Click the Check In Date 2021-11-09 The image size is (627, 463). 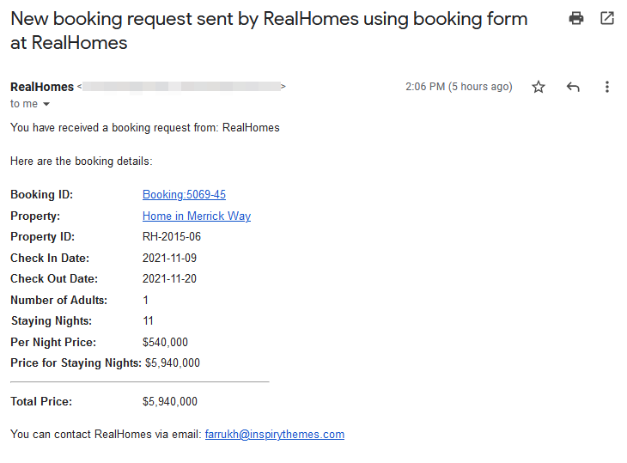[x=169, y=258]
